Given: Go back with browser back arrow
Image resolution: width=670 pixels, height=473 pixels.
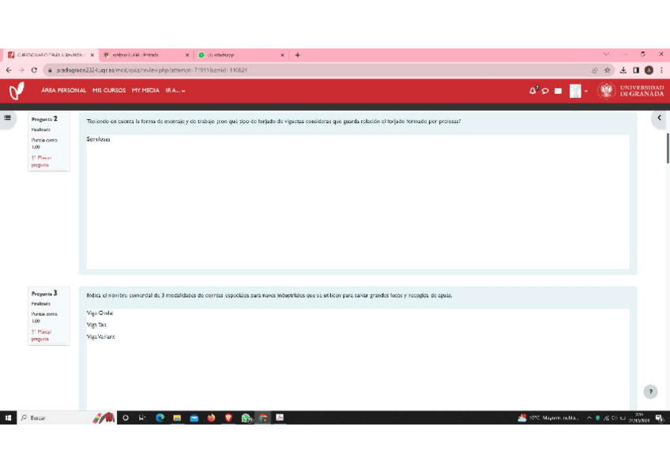Looking at the screenshot, I should (x=9, y=70).
